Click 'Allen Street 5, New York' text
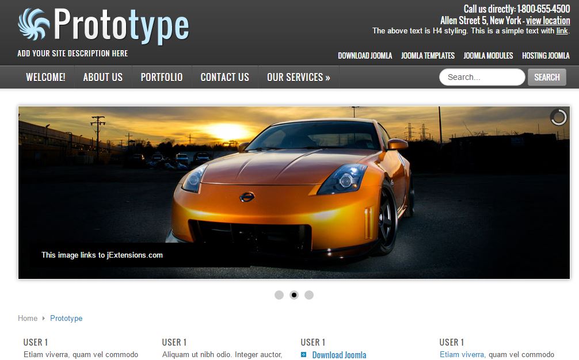 tap(481, 20)
